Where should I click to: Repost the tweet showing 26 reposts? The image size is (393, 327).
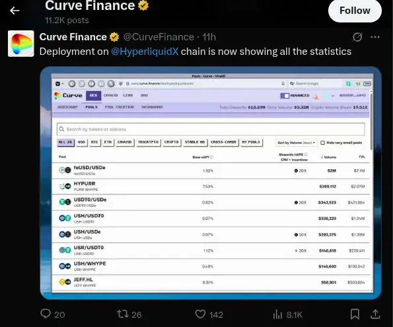tap(129, 314)
